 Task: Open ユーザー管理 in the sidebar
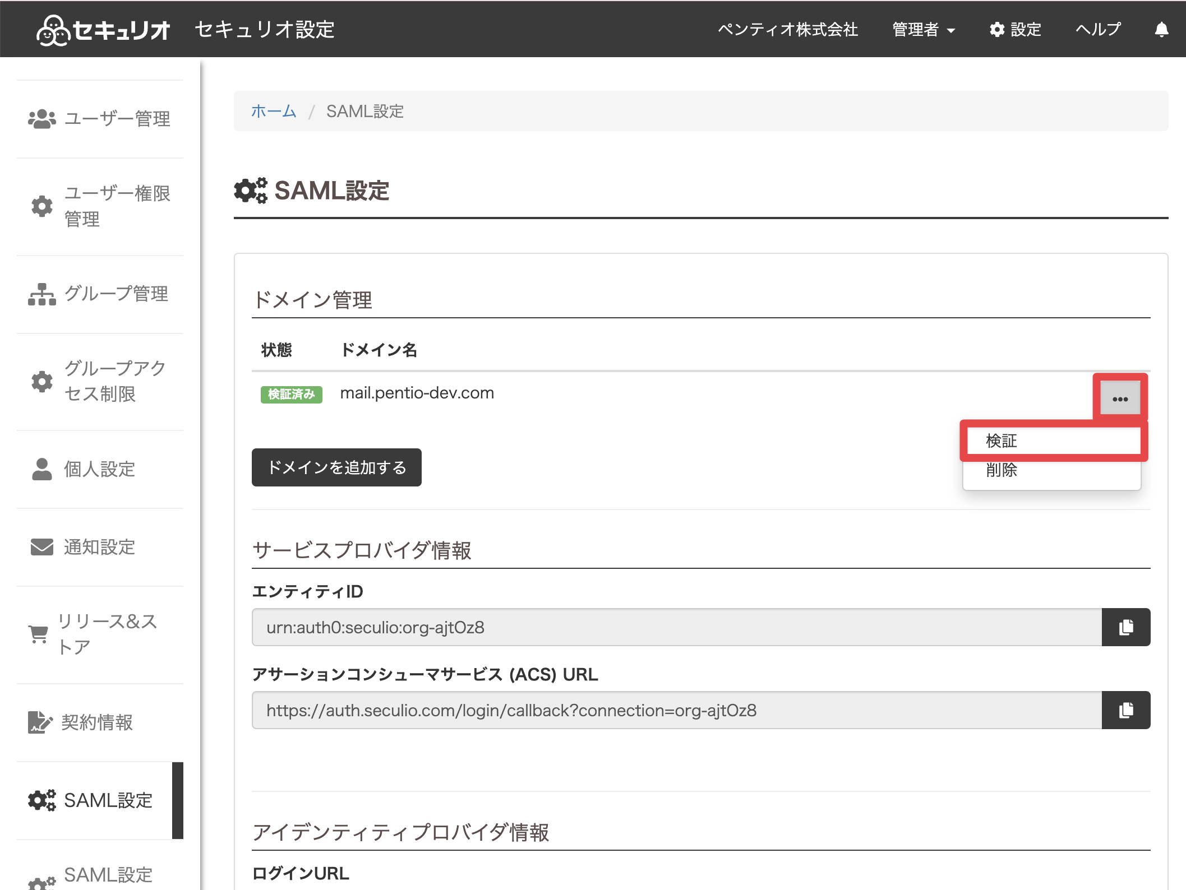click(x=100, y=119)
